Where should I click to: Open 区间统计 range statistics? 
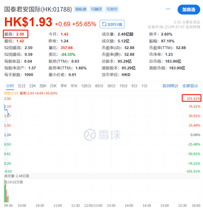pyautogui.click(x=171, y=86)
